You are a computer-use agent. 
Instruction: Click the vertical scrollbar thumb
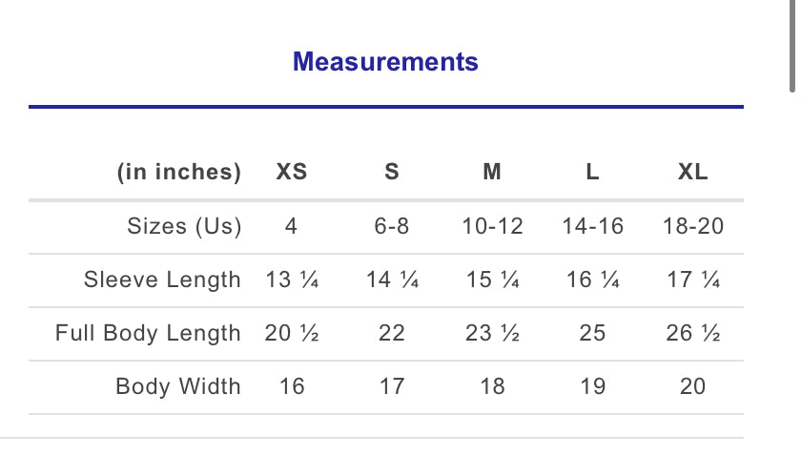793,46
